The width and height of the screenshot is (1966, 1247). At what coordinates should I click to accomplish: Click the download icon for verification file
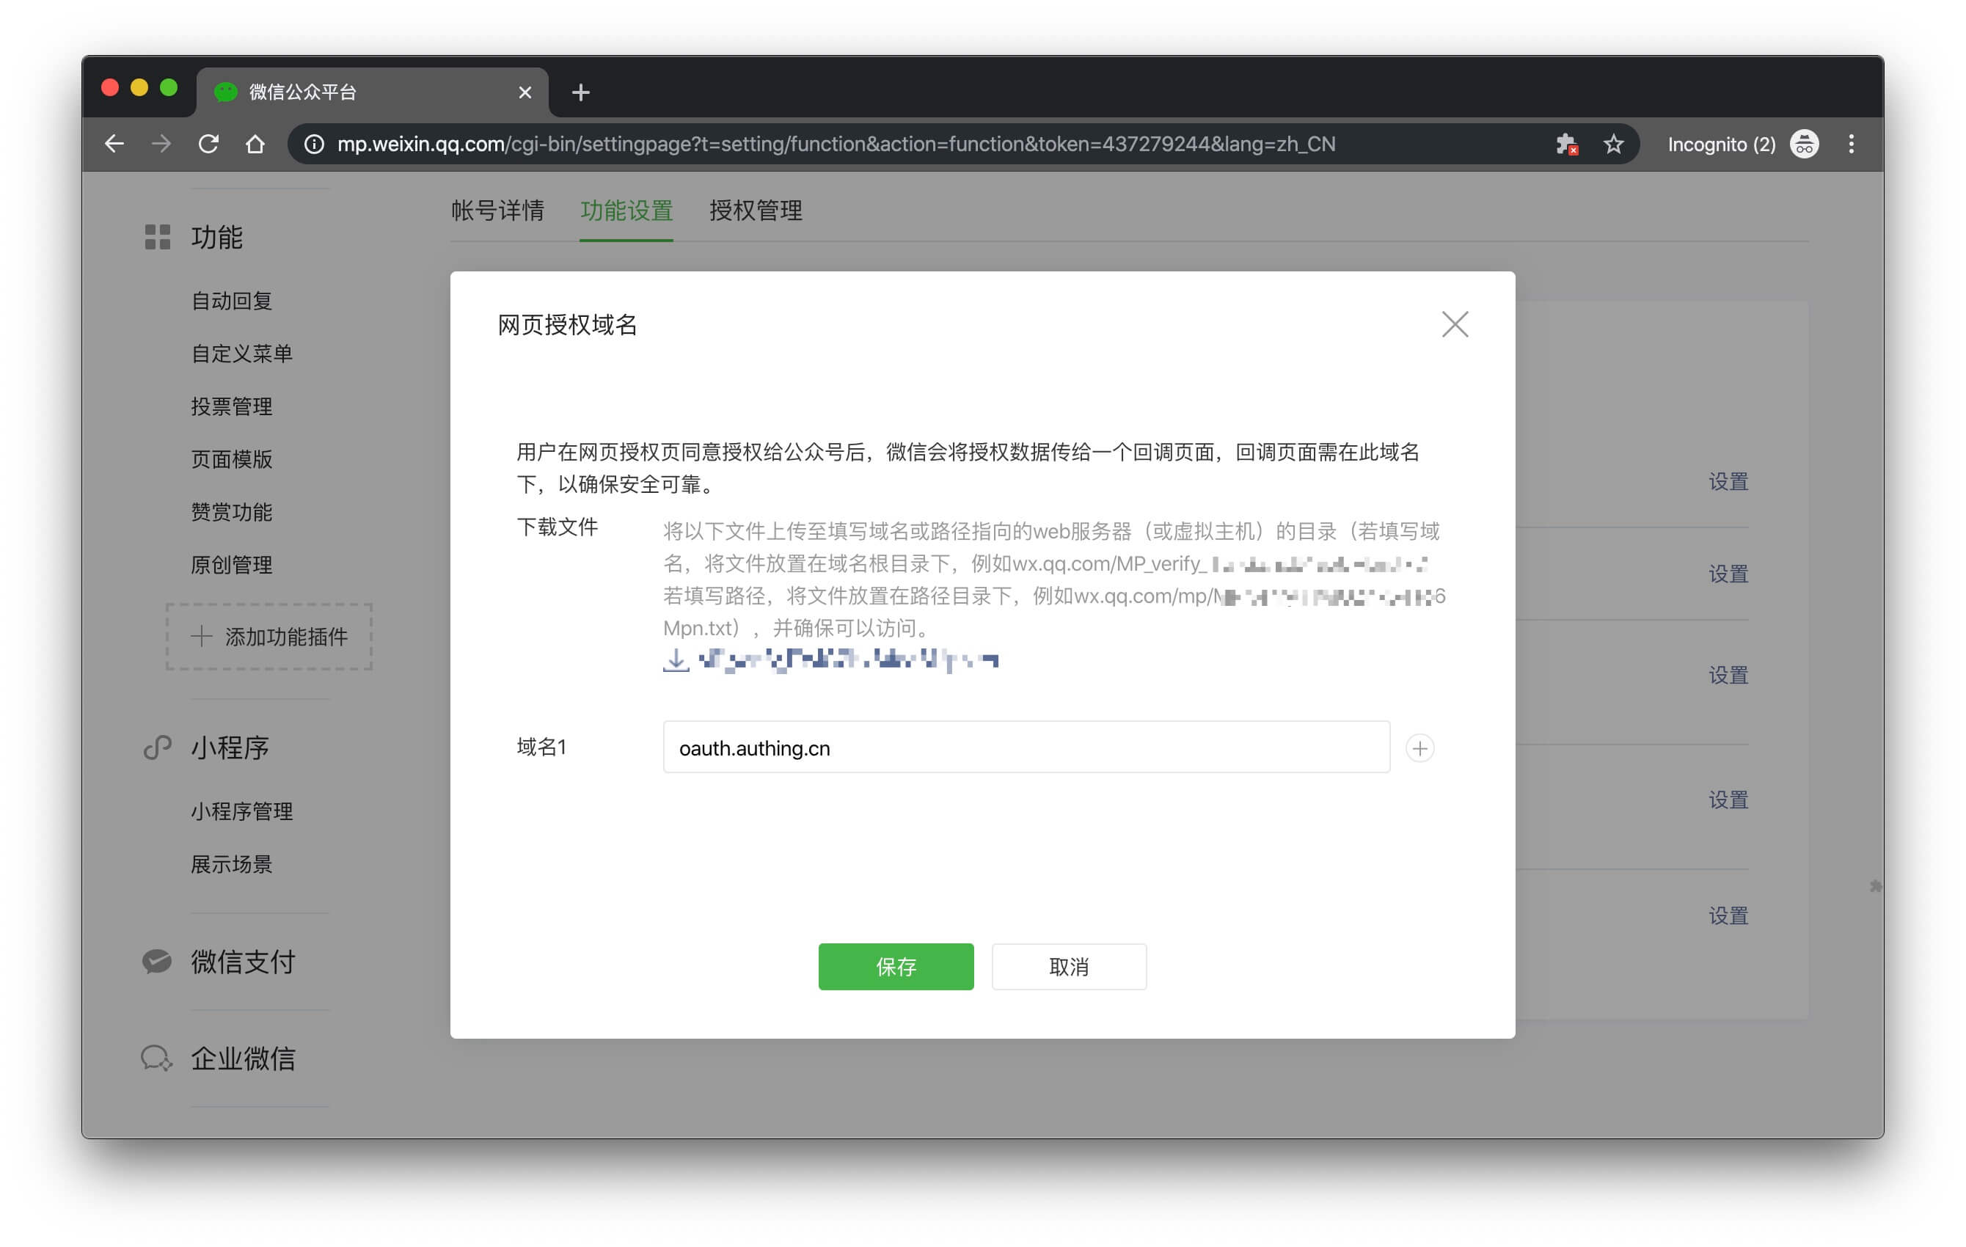pyautogui.click(x=676, y=660)
